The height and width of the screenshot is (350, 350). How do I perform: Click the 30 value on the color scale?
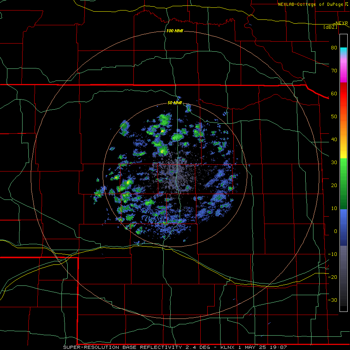click(x=334, y=163)
